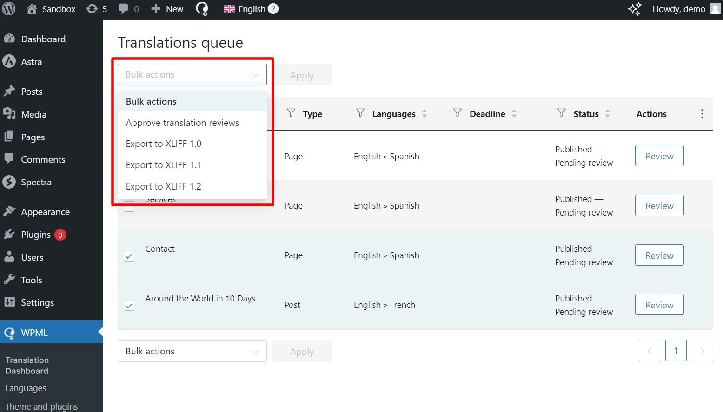Click the Tools wrench icon
Screen dimensions: 723x412
click(x=9, y=280)
